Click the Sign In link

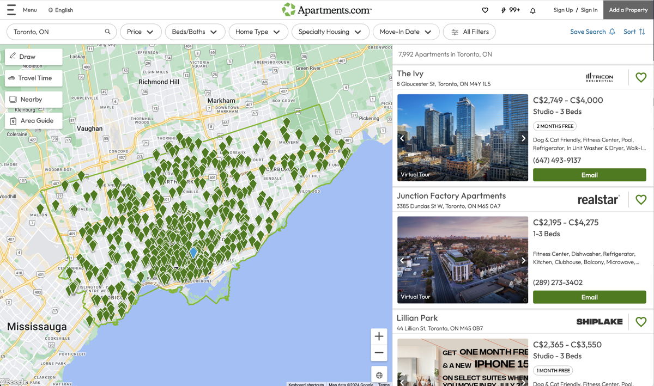click(589, 10)
